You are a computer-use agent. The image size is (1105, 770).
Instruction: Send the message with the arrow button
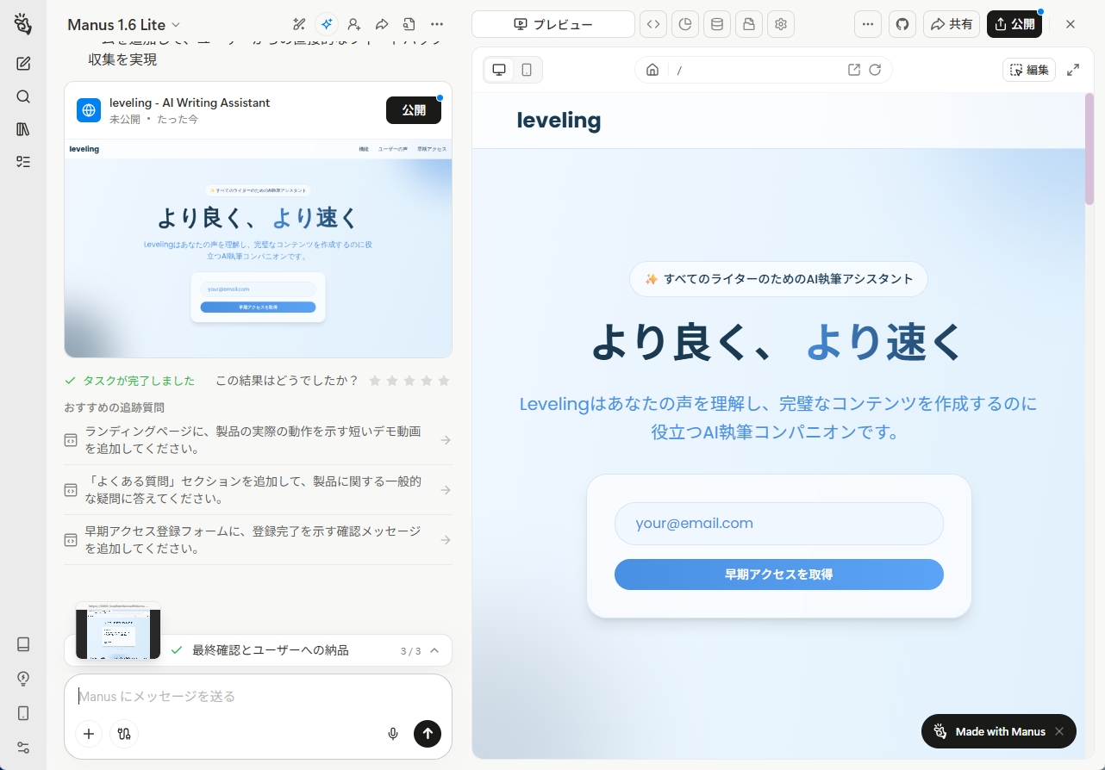point(428,733)
